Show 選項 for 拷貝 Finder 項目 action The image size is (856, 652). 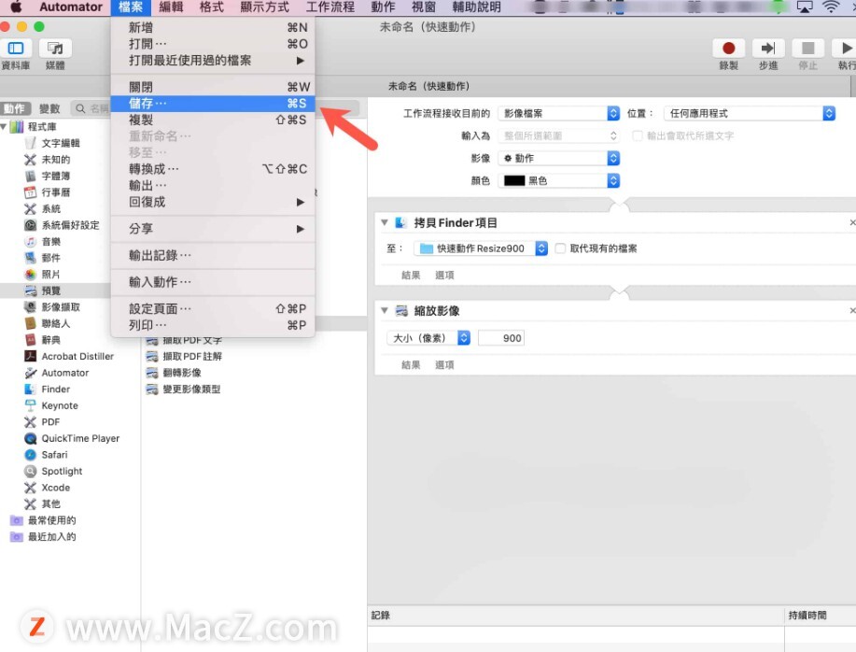[444, 276]
